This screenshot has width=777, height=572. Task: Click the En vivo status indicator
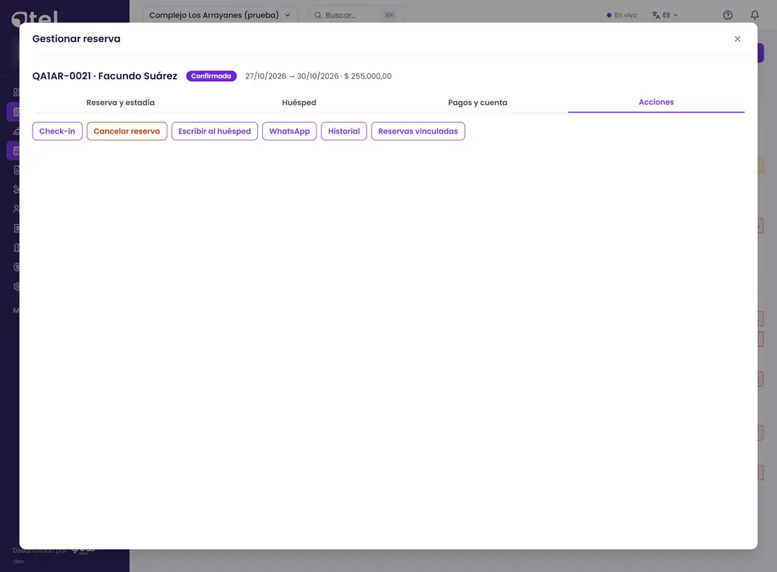tap(622, 15)
